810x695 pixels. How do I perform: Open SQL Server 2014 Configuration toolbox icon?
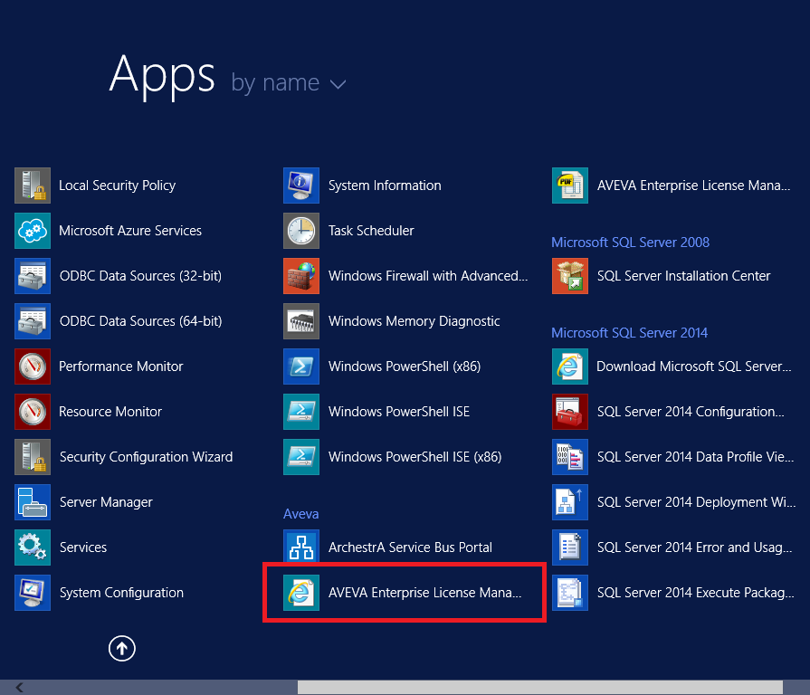click(570, 412)
